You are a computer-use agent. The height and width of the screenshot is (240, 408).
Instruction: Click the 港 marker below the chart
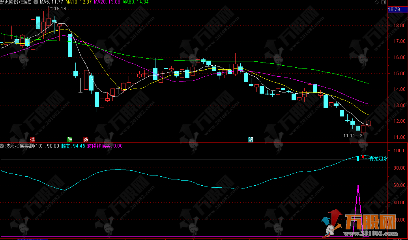point(32,140)
